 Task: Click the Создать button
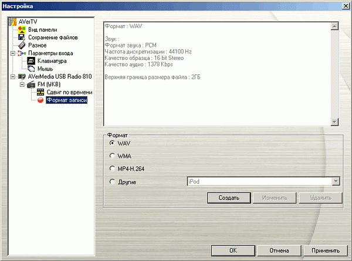(x=229, y=198)
